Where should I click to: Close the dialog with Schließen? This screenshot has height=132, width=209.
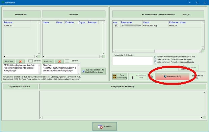[x=105, y=126]
